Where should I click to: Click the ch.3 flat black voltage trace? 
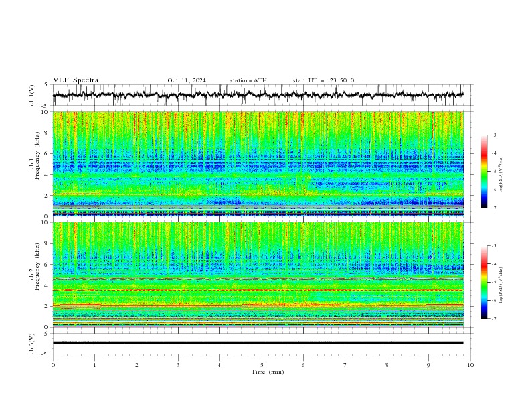tap(258, 343)
